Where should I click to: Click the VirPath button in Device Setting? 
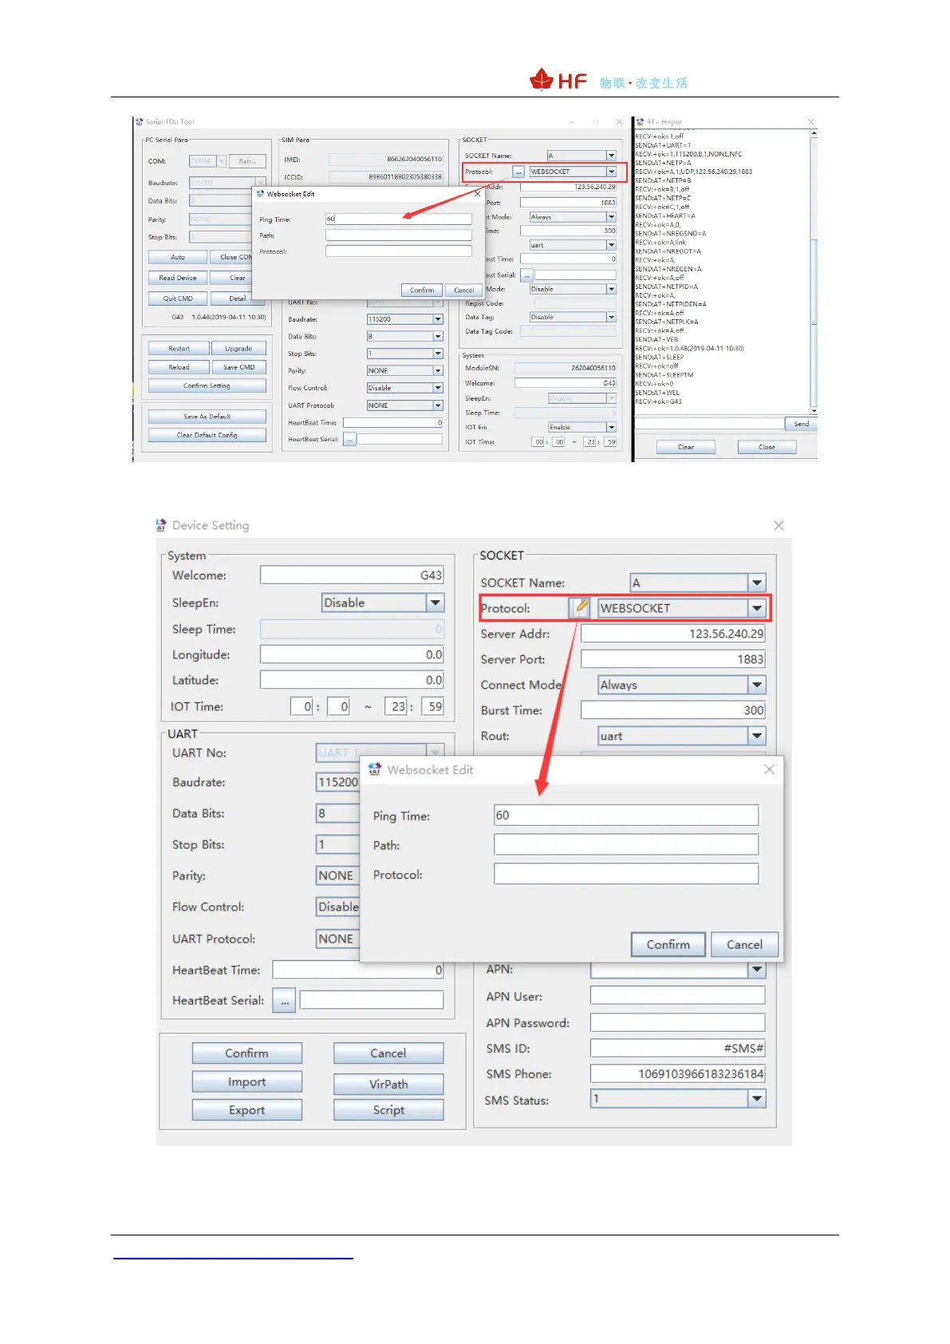pos(388,1084)
